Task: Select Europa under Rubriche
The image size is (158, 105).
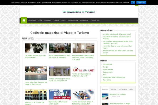Action: point(106,67)
